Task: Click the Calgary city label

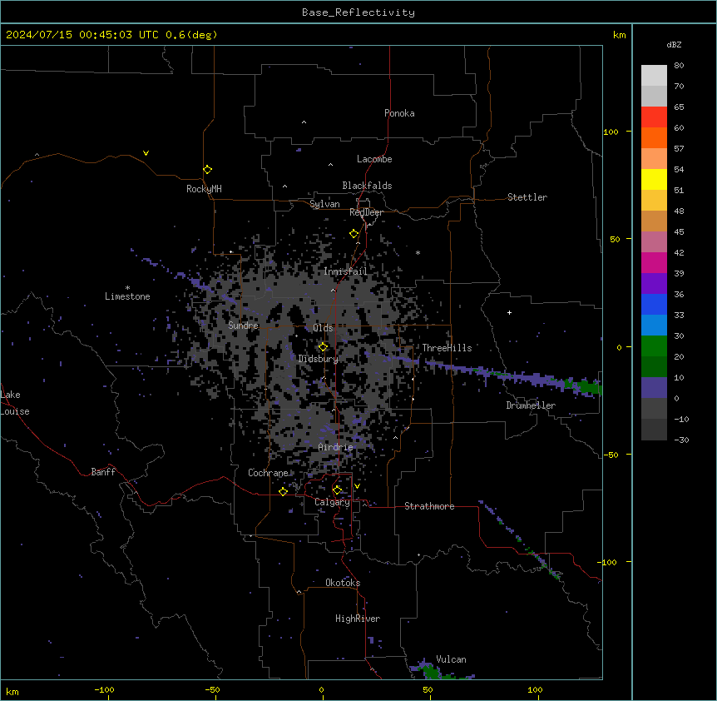Action: [x=332, y=502]
